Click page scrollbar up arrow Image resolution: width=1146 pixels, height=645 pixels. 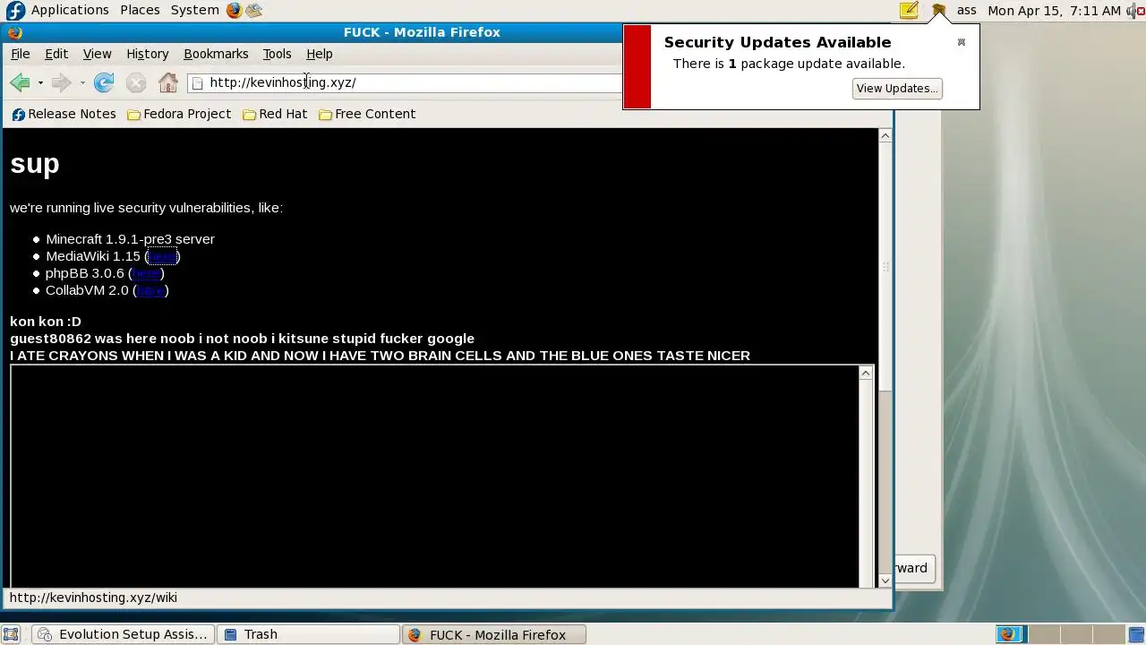pos(885,135)
